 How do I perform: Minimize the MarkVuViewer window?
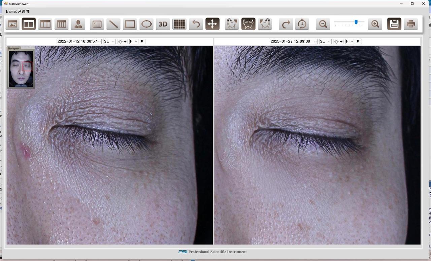401,4
